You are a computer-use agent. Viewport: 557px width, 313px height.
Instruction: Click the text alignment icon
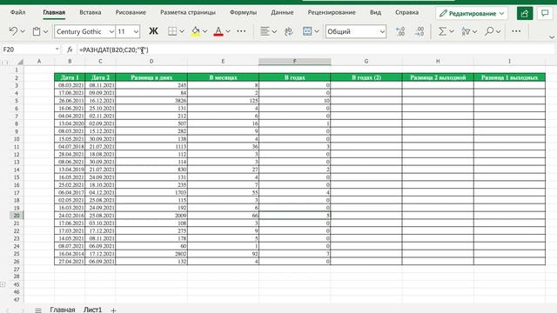point(265,31)
